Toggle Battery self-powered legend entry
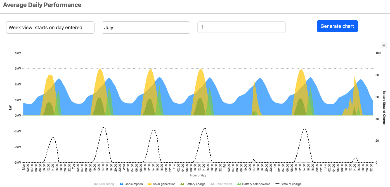Image resolution: width=390 pixels, height=187 pixels. point(254,184)
